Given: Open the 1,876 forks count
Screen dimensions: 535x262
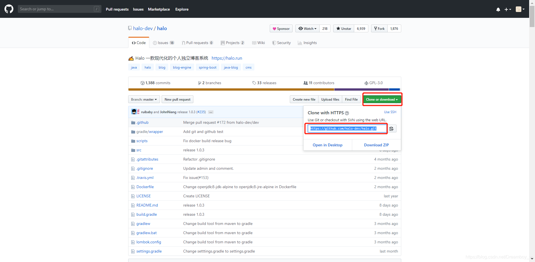Looking at the screenshot, I should point(394,28).
